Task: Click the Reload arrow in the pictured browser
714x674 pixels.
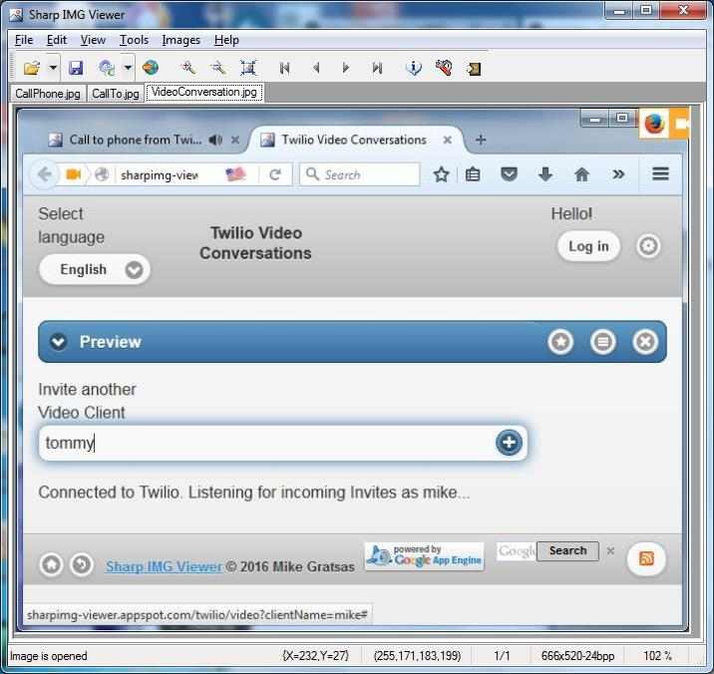Action: point(275,174)
